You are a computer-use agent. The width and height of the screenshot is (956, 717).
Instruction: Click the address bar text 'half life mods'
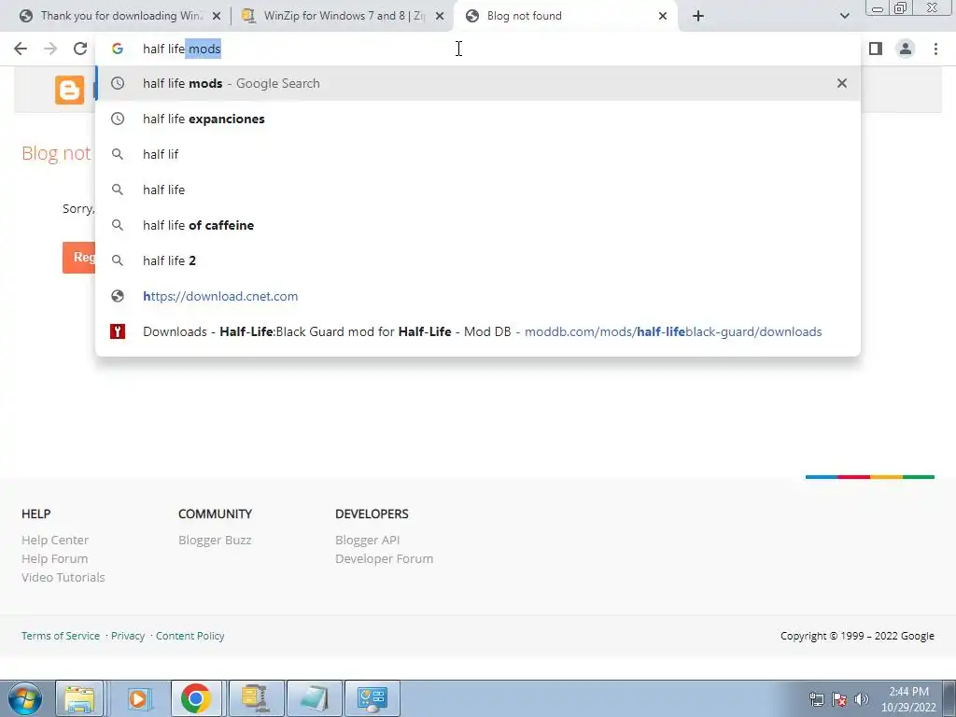point(182,49)
